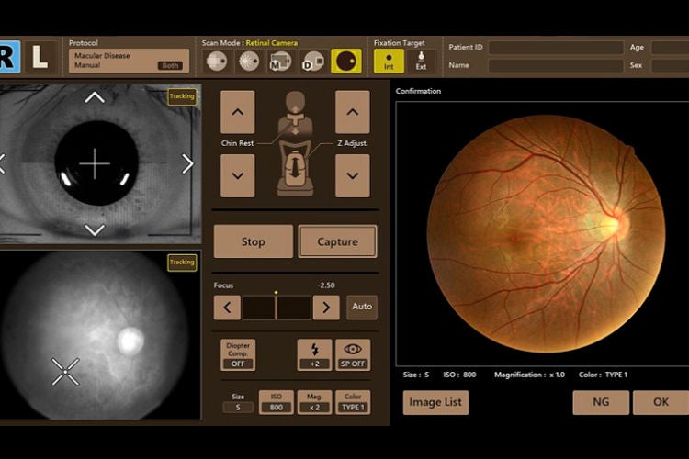The image size is (689, 459).
Task: Open the Macular Disease protocol selector
Action: click(x=129, y=61)
